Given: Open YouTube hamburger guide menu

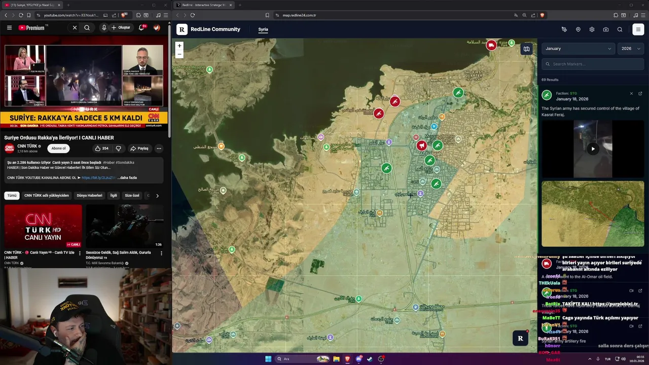Looking at the screenshot, I should (x=9, y=28).
